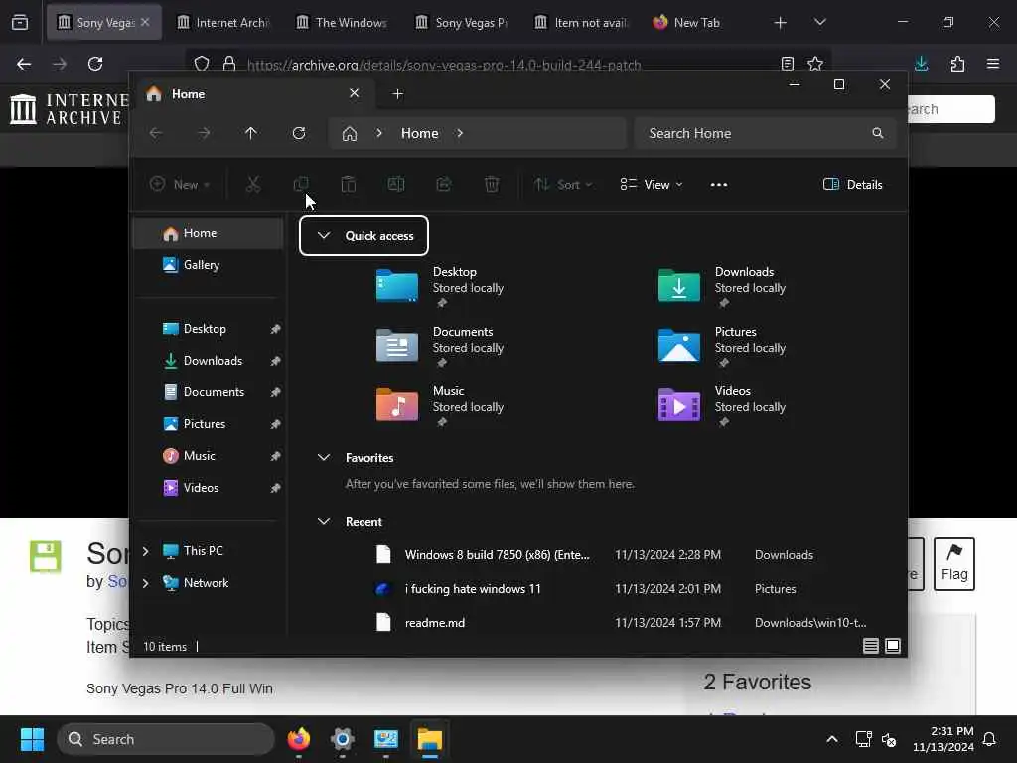Switch to large thumbnails view in status bar
1017x763 pixels.
point(893,646)
